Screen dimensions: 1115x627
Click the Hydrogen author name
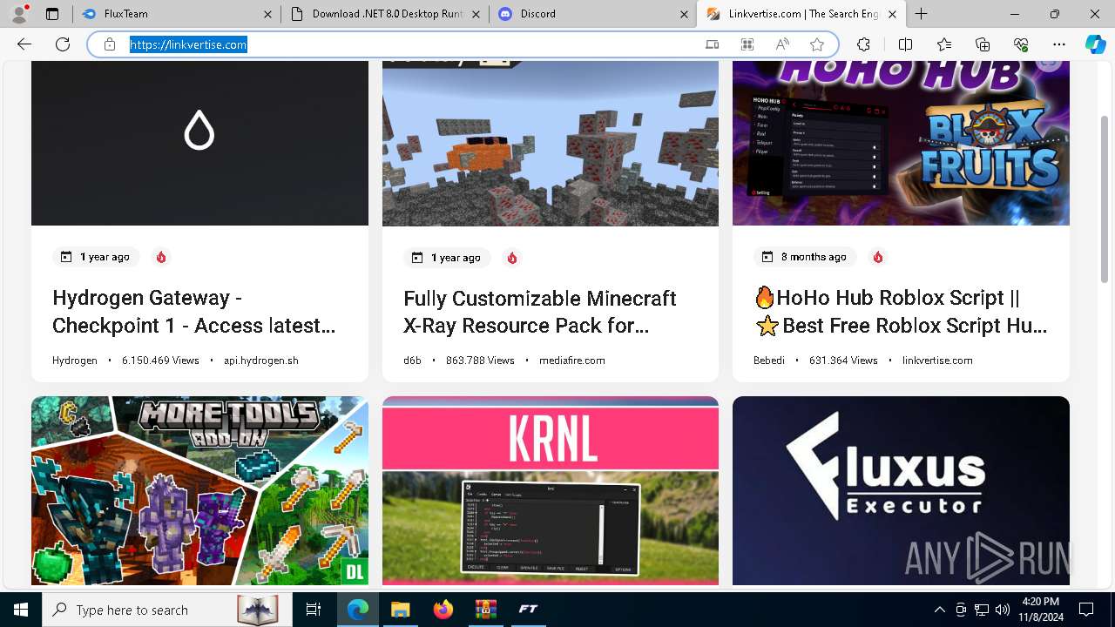(75, 360)
